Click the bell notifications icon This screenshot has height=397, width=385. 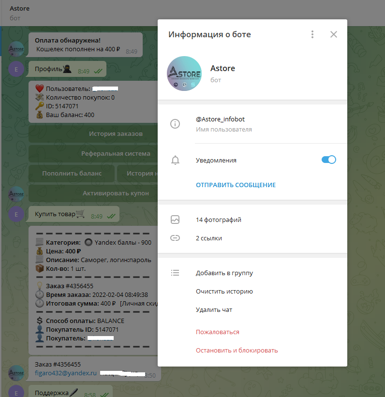(175, 160)
